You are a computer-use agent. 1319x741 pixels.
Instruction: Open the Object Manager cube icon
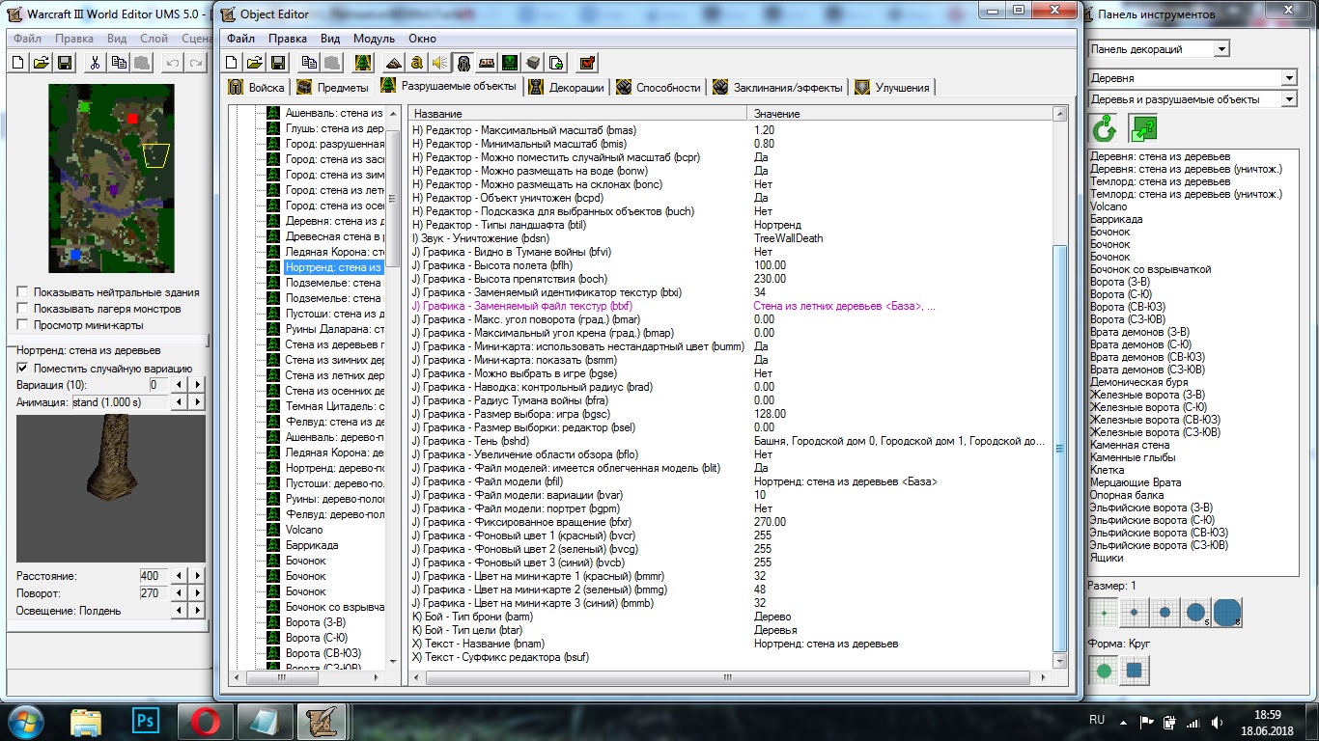click(x=533, y=63)
